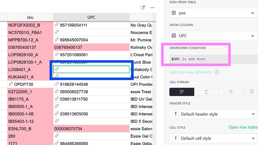Open the three-dots section menu
This screenshot has height=145, width=258.
(152, 7)
